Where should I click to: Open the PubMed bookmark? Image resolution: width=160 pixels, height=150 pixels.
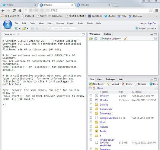(x=28, y=16)
